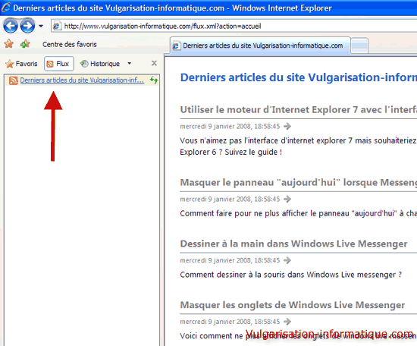Close the favorites center panel

[x=154, y=63]
